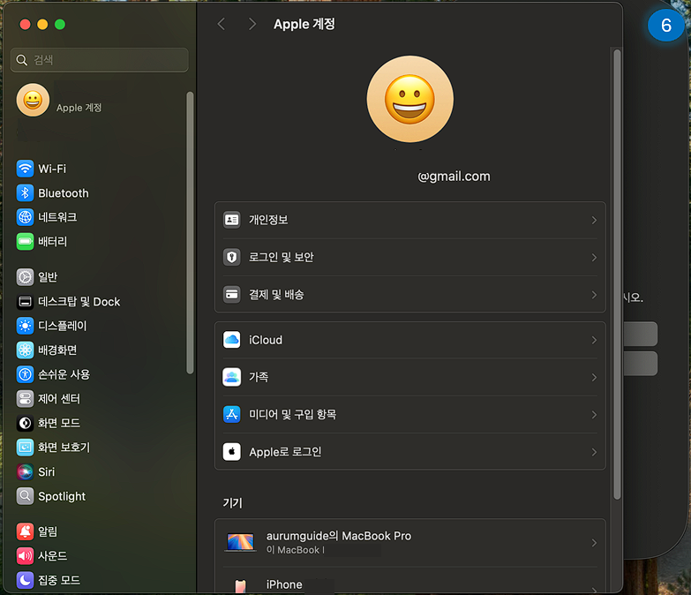Go back with the toolbar back arrow

coord(222,24)
